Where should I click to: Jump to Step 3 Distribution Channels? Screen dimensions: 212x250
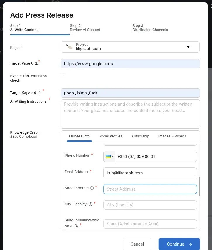pyautogui.click(x=150, y=28)
